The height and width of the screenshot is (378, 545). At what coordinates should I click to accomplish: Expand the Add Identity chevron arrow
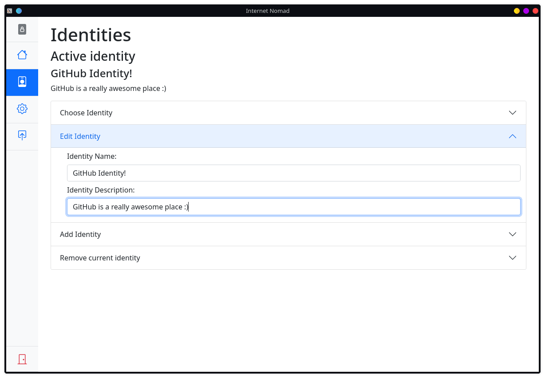[512, 234]
